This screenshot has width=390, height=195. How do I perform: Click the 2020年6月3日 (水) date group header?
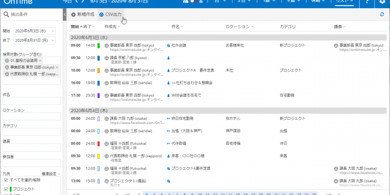(x=228, y=37)
